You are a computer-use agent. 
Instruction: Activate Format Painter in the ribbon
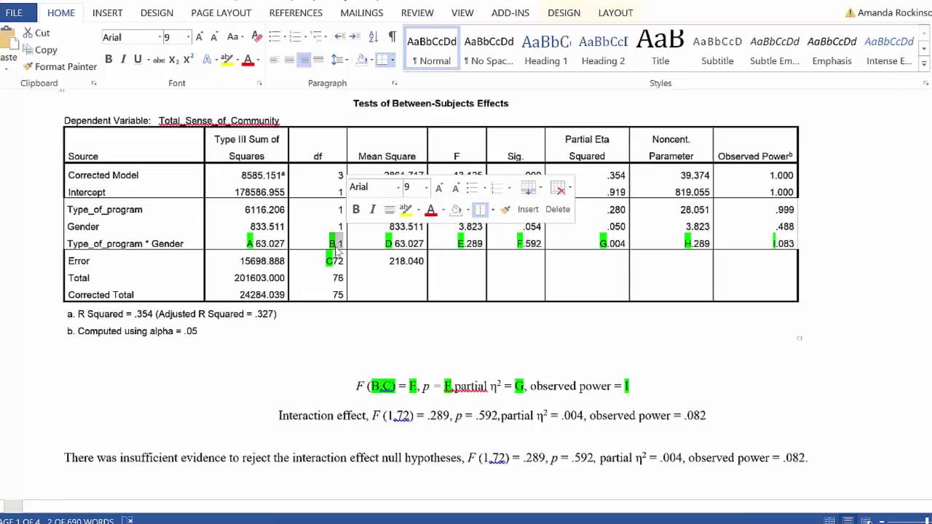click(59, 66)
